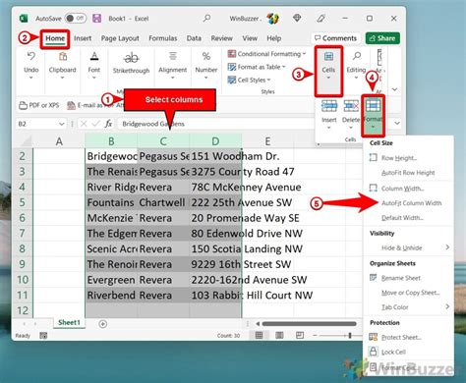
Task: Open Format as Table dropdown
Action: point(257,67)
